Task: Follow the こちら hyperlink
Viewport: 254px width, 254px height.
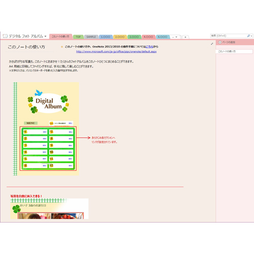Action: point(149,47)
